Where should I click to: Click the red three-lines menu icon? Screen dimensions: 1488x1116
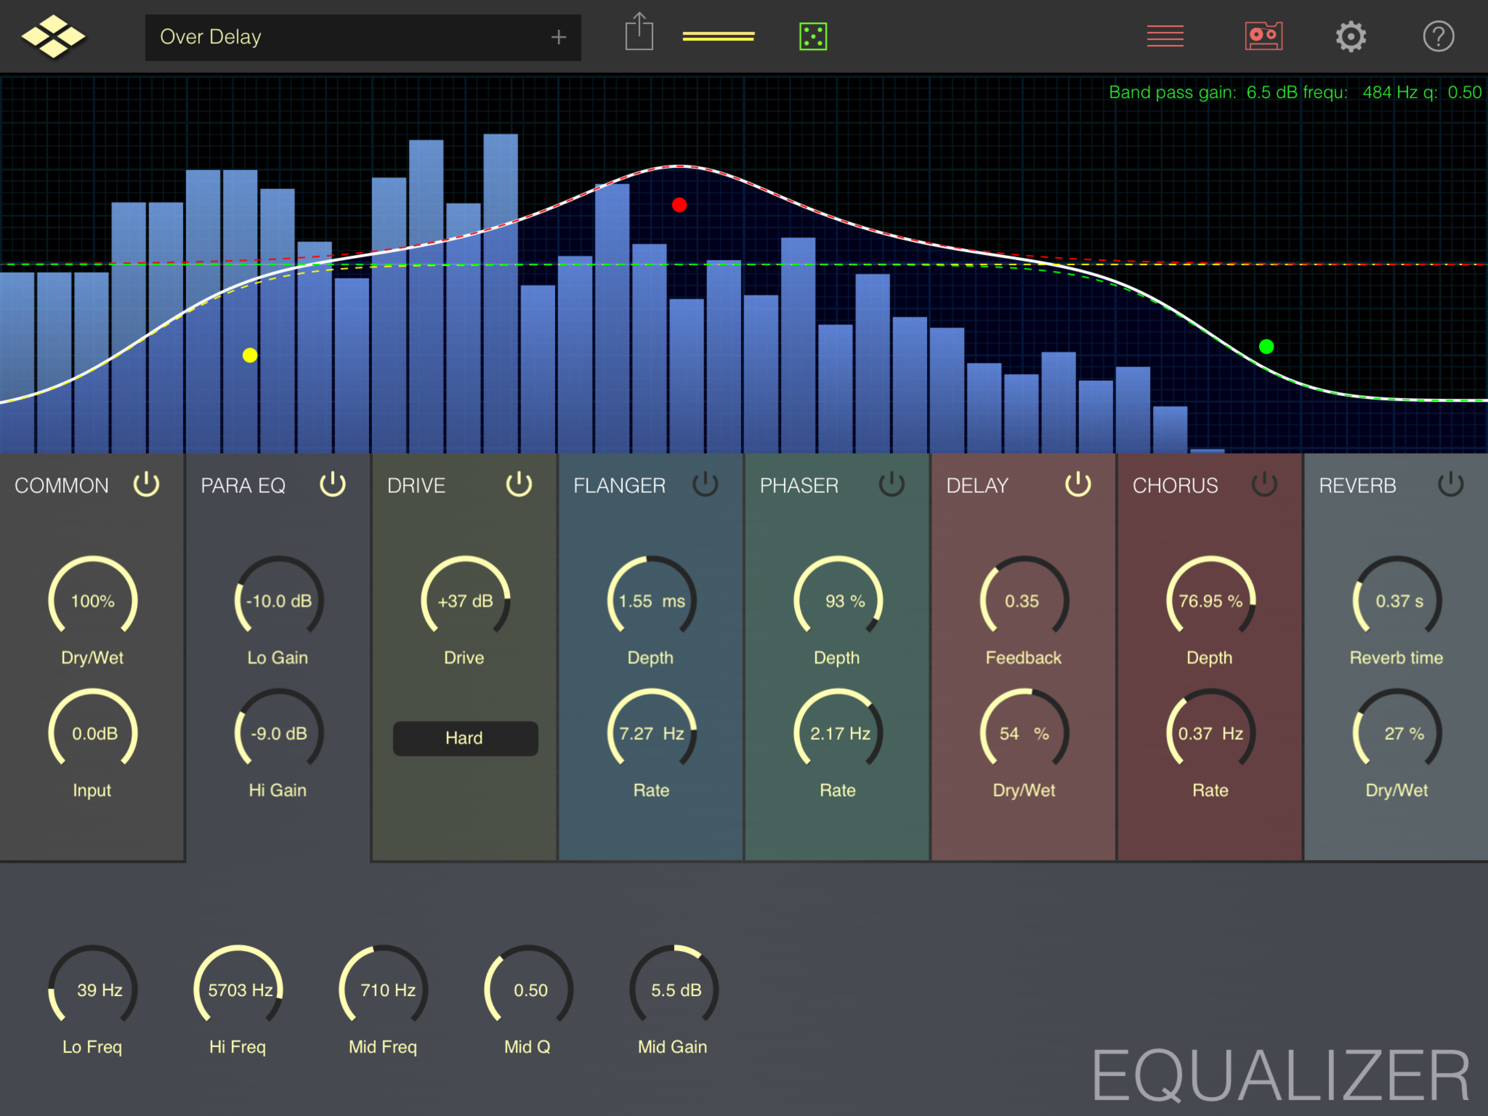click(x=1164, y=37)
